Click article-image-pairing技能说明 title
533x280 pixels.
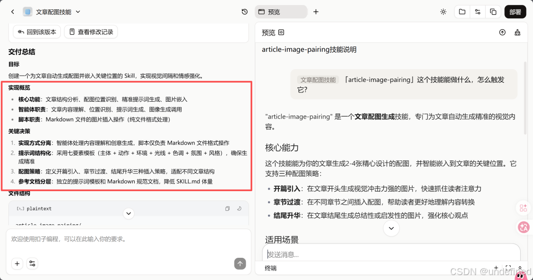click(309, 49)
